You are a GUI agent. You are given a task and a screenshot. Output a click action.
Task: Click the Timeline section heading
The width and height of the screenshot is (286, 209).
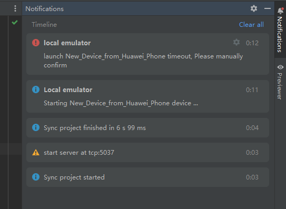(44, 25)
